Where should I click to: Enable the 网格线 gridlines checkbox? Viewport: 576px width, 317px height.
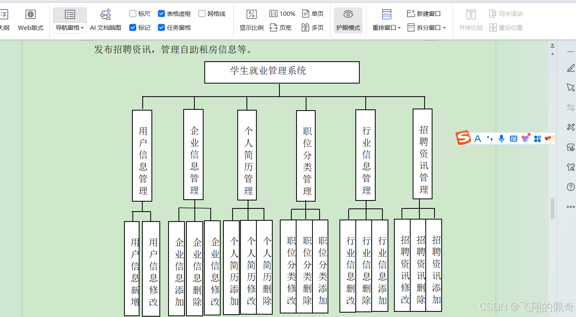(x=202, y=13)
